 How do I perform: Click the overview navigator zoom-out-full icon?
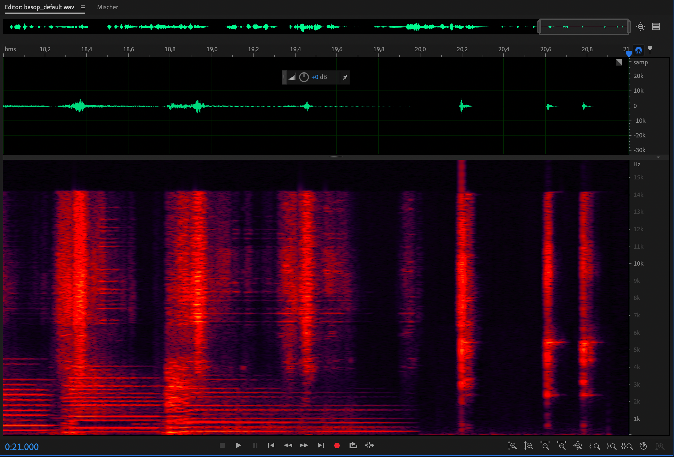coord(640,27)
